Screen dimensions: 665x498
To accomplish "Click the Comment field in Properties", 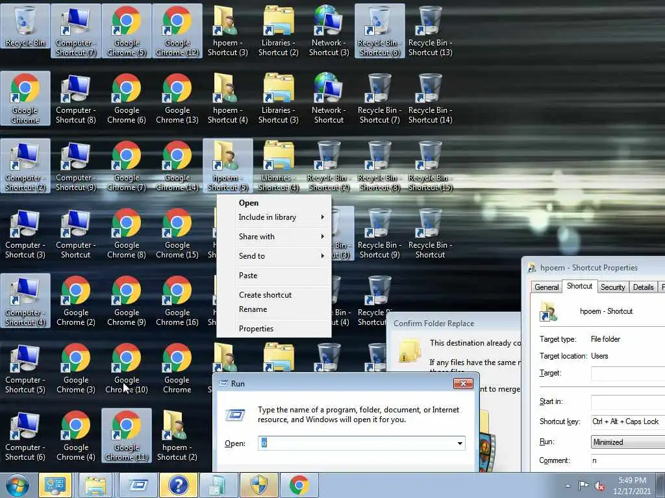I will pyautogui.click(x=628, y=461).
